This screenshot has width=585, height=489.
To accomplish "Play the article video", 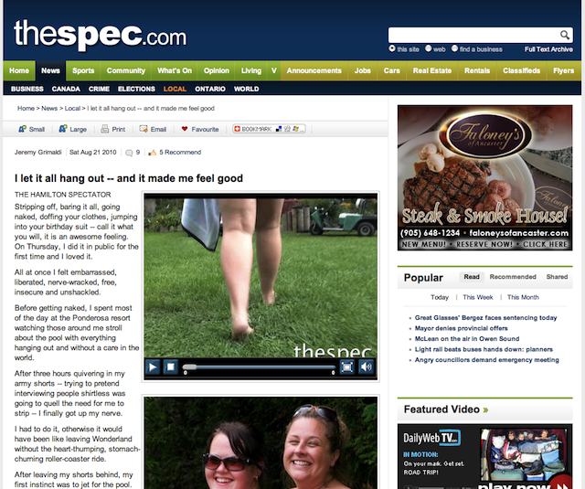I will point(153,367).
